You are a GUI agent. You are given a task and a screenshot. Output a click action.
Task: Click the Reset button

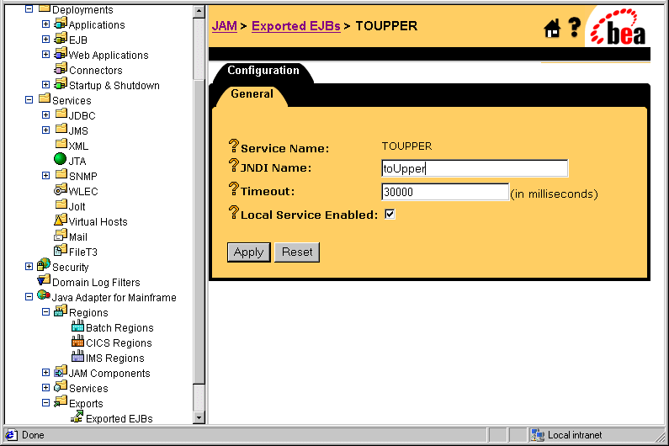pos(297,252)
